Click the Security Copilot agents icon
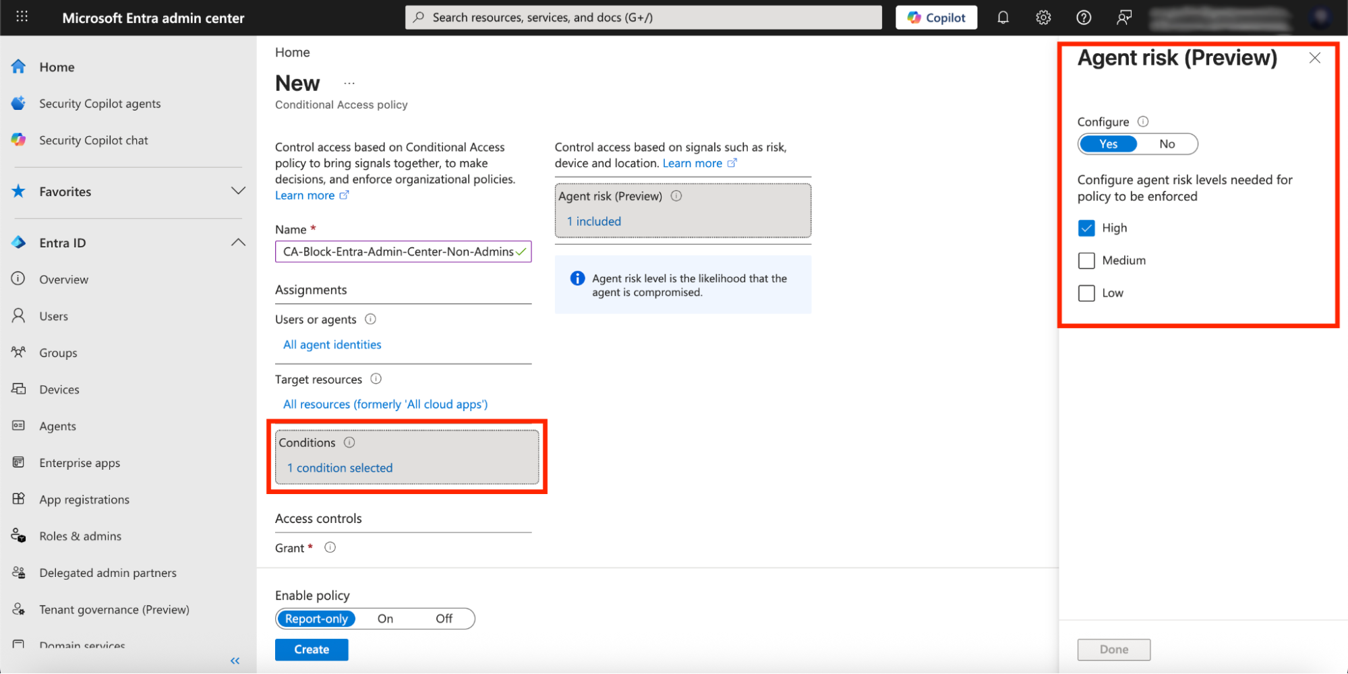1348x674 pixels. (19, 103)
